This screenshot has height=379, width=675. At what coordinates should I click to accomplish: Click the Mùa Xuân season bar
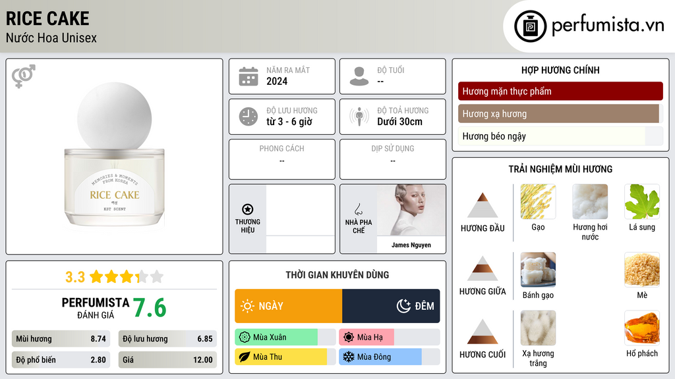pos(285,338)
